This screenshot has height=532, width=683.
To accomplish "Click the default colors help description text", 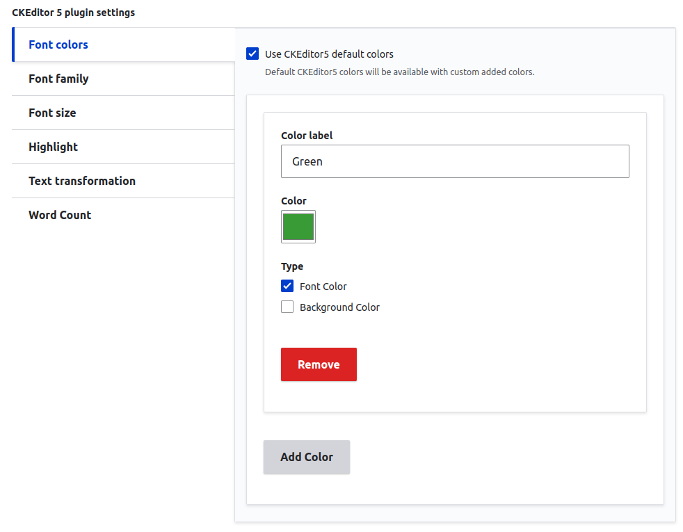I will click(x=399, y=72).
